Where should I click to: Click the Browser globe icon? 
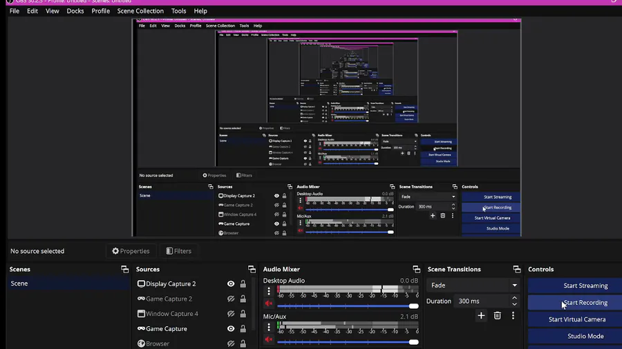tap(141, 343)
